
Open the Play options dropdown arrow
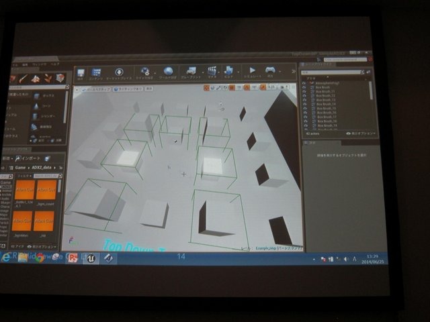(280, 72)
